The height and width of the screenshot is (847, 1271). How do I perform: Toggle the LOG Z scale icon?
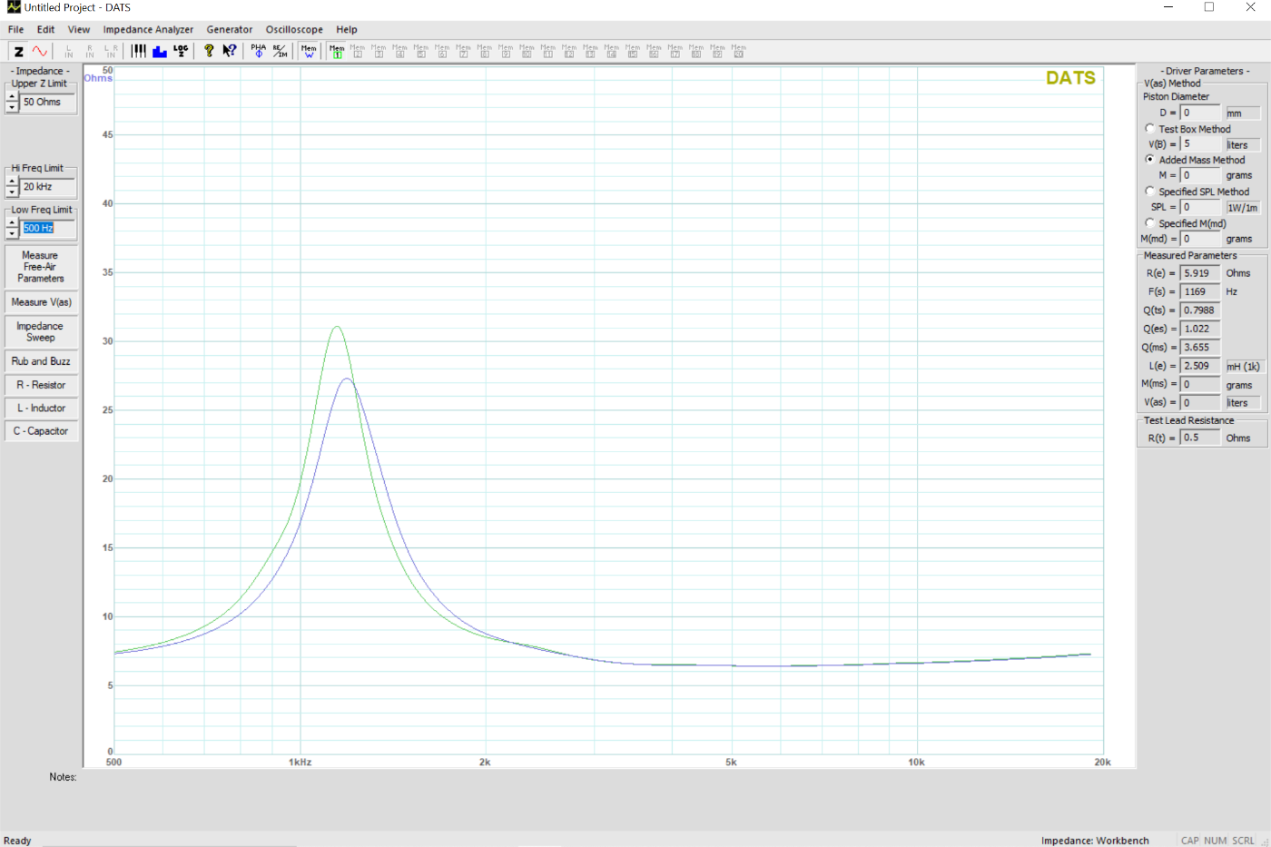(x=181, y=52)
